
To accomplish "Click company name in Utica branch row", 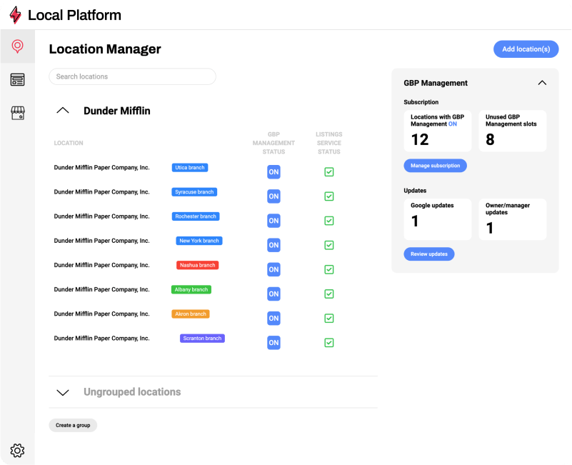I will pyautogui.click(x=102, y=168).
